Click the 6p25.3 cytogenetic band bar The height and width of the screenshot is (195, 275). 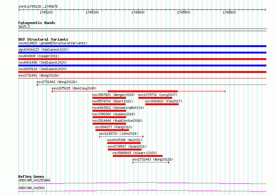click(142, 30)
